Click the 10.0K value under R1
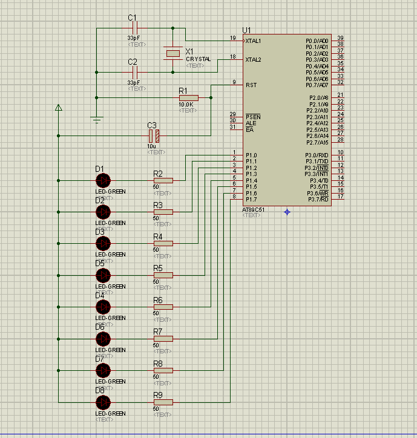 (x=186, y=105)
